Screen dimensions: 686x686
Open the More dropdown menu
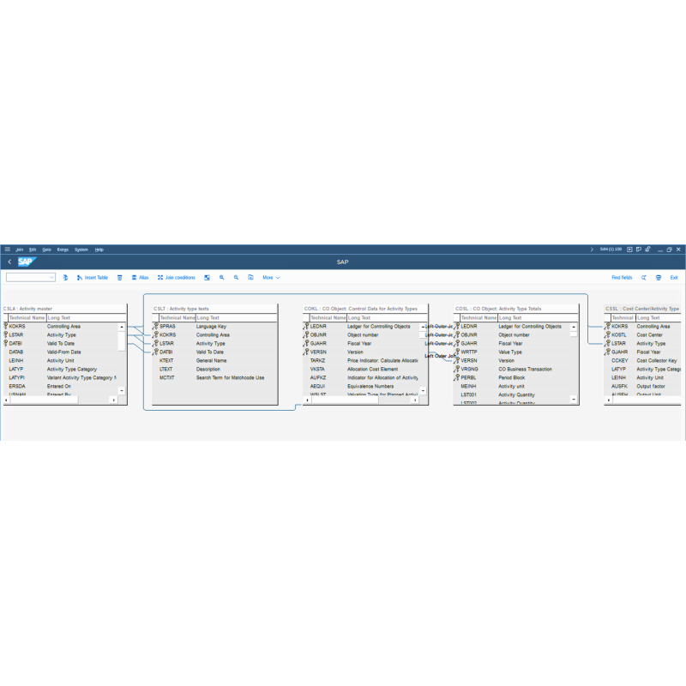pos(268,277)
